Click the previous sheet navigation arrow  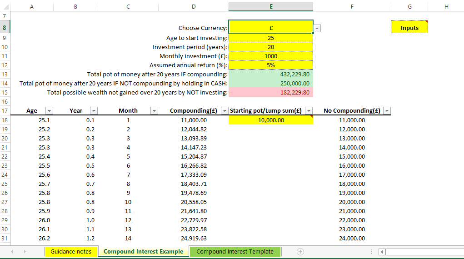[12, 252]
